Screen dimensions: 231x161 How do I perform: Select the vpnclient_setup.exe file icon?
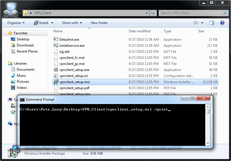click(56, 70)
